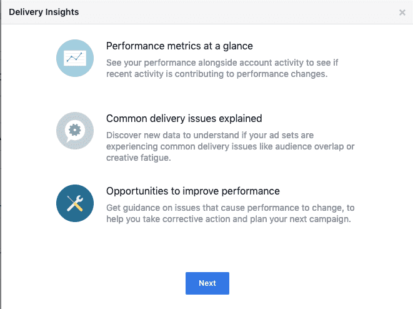The image size is (413, 309).
Task: Select the Opportunities to improve performance heading
Action: [192, 191]
